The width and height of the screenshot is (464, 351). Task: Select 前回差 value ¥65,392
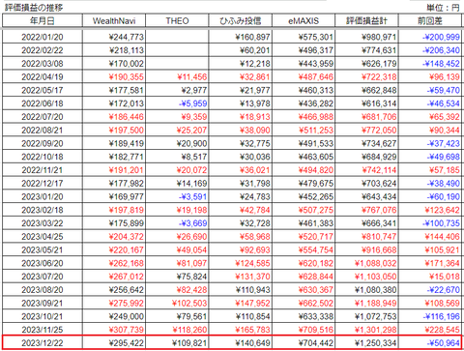[444, 117]
